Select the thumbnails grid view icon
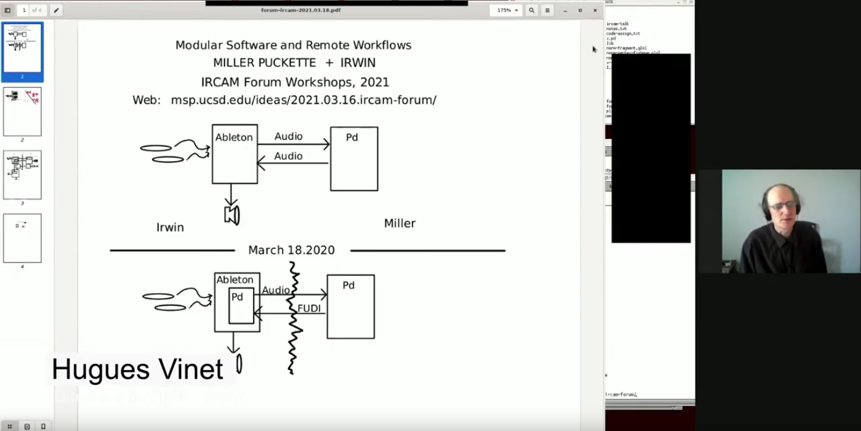 pyautogui.click(x=9, y=426)
